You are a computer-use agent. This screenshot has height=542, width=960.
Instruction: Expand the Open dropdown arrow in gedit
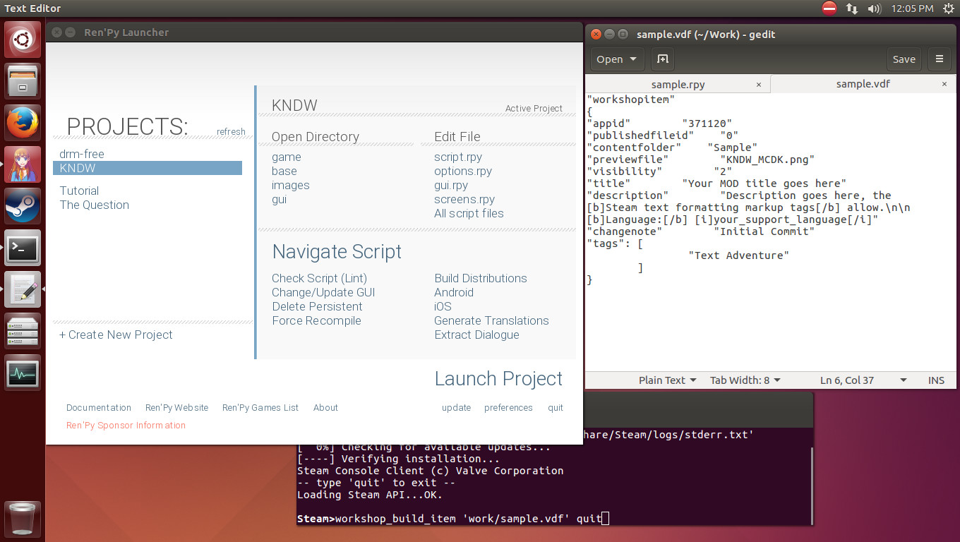[x=632, y=59]
